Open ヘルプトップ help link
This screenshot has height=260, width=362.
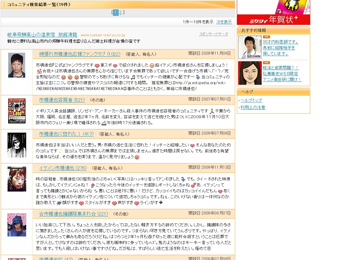[251, 100]
